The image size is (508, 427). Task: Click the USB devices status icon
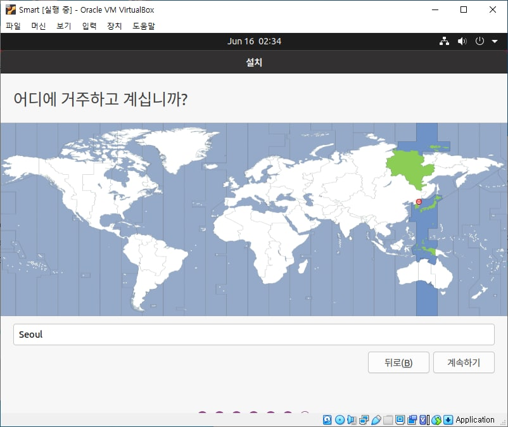[x=376, y=420]
